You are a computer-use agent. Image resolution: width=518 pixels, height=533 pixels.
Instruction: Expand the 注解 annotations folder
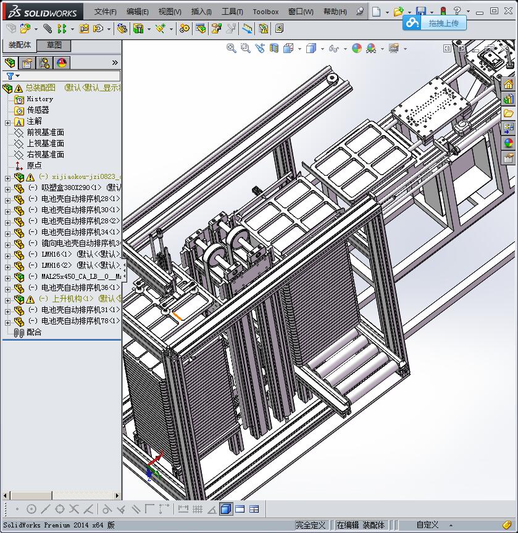tap(7, 122)
